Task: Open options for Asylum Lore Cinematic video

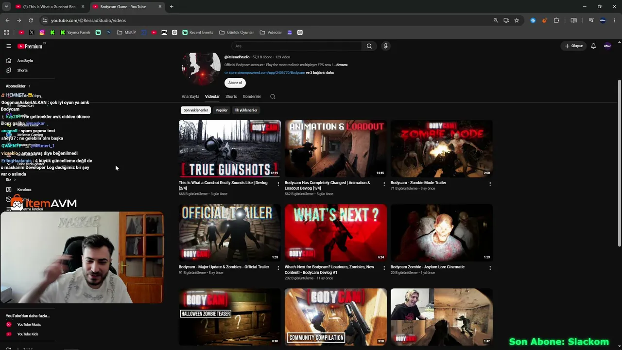Action: point(490,268)
